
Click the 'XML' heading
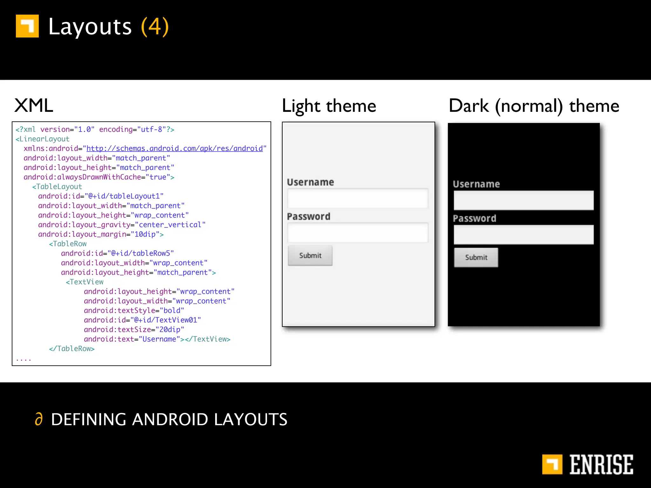click(x=34, y=105)
